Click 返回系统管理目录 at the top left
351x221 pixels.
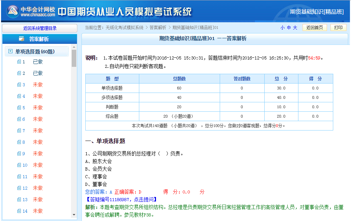point(39,27)
